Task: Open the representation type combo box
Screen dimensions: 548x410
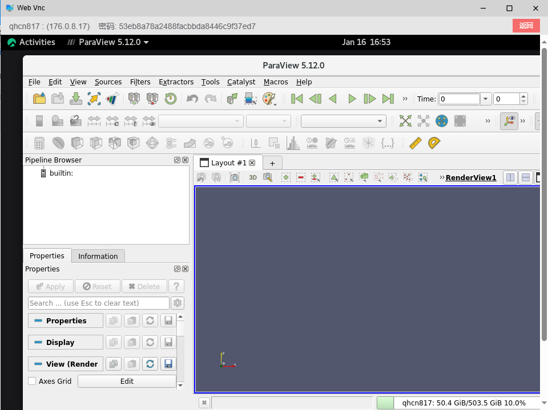Action: pyautogui.click(x=343, y=121)
